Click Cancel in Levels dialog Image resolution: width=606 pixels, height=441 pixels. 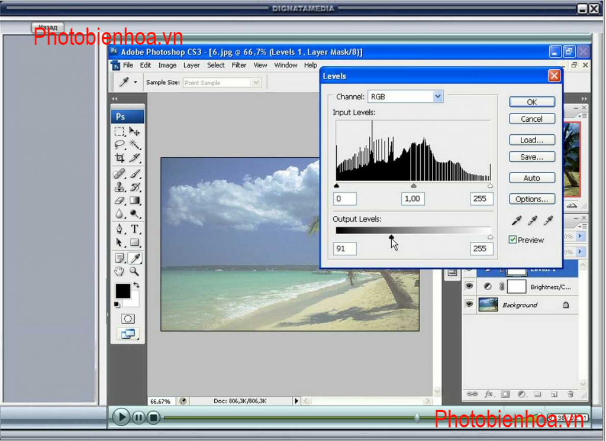point(532,119)
